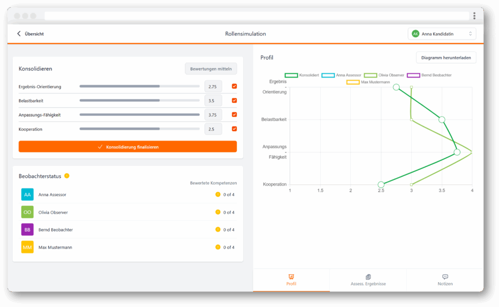Open the Anna Kandidatin selector dropdown
Viewport: 499px width, 307px height.
click(441, 34)
